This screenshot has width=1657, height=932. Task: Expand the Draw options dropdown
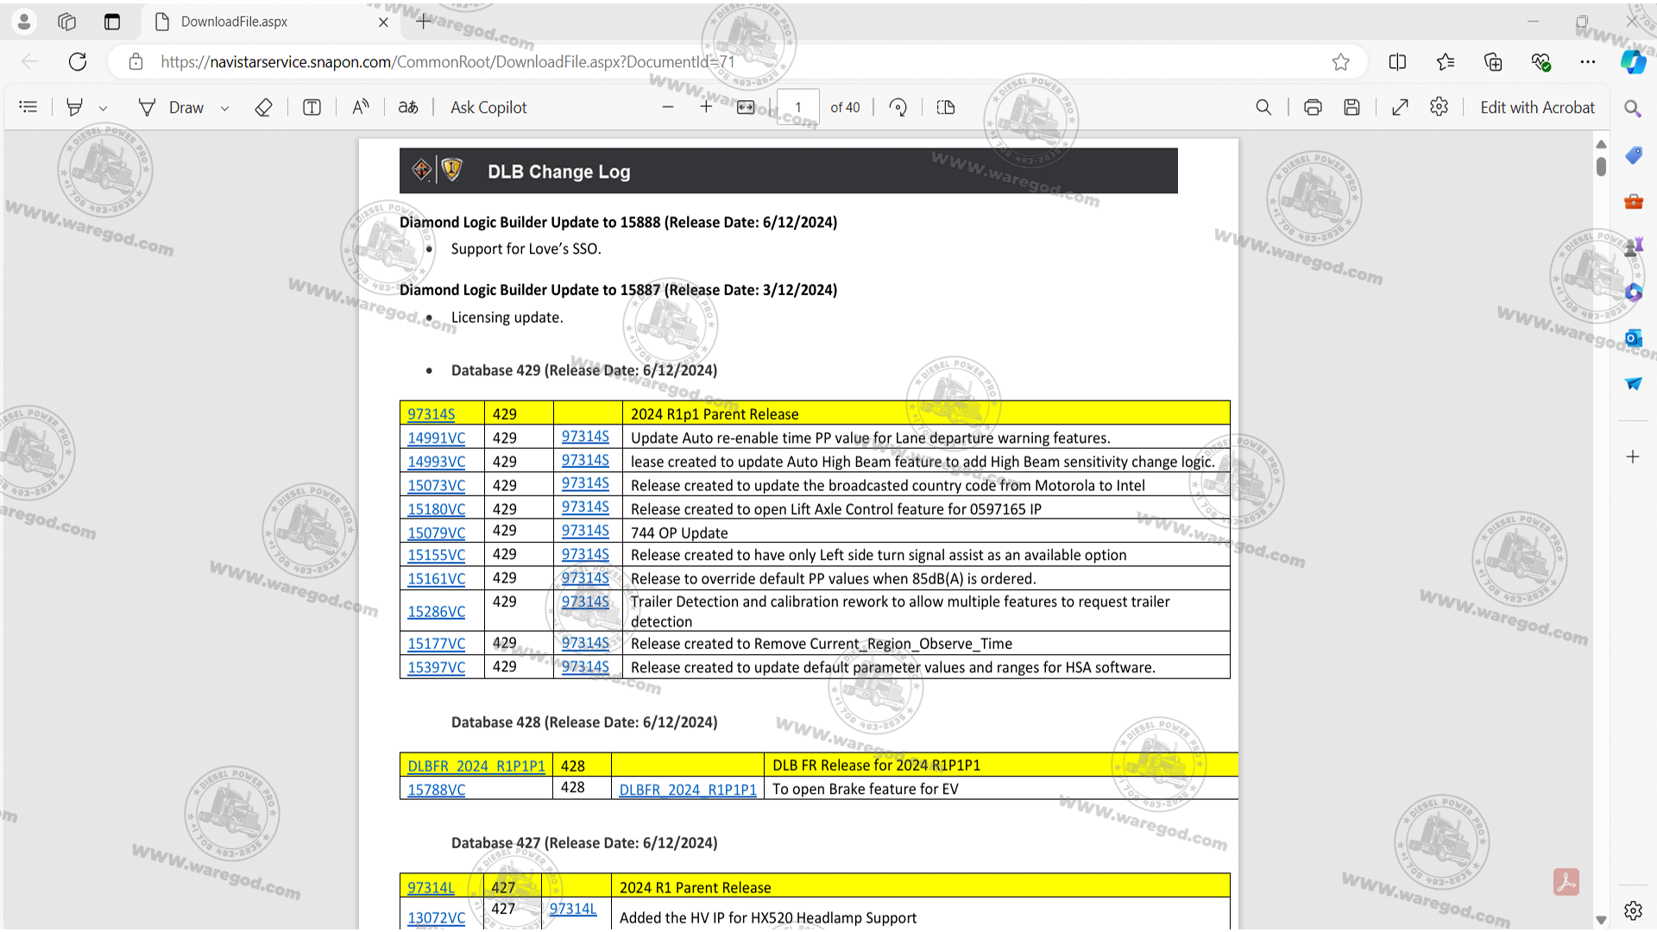pos(225,108)
